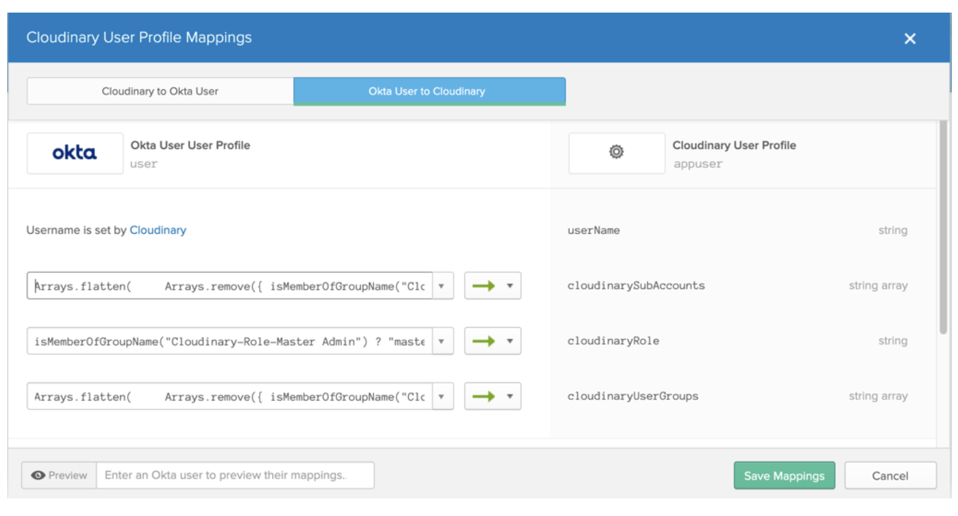
Task: Save the mappings
Action: click(x=784, y=476)
